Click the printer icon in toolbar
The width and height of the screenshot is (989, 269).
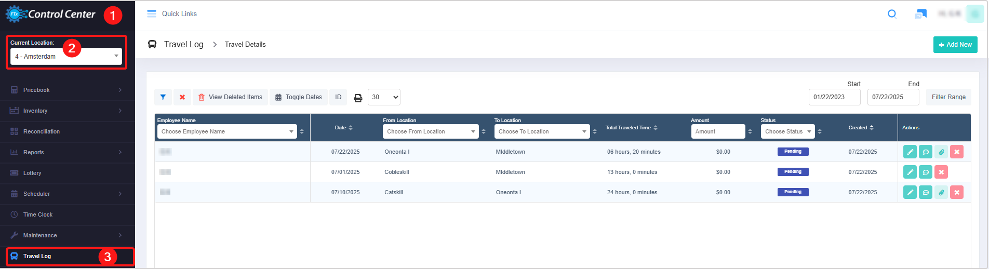click(x=358, y=98)
